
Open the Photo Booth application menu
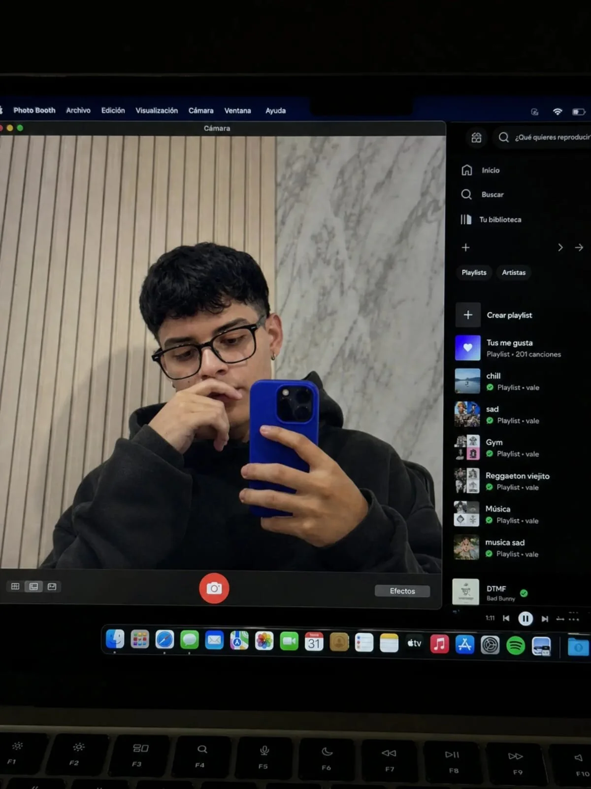point(34,110)
